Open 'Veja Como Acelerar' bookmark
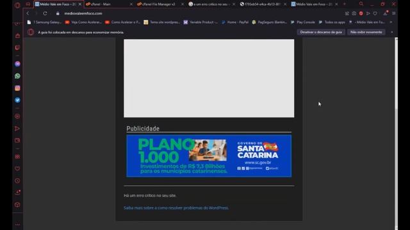This screenshot has width=410, height=230. tap(83, 22)
